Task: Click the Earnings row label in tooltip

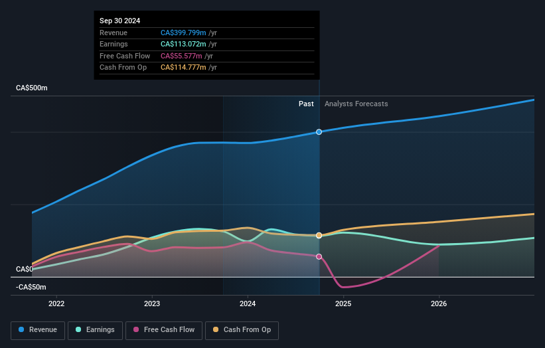Action: 114,44
